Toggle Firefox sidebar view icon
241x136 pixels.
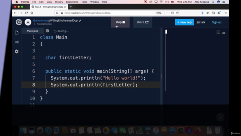214,13
